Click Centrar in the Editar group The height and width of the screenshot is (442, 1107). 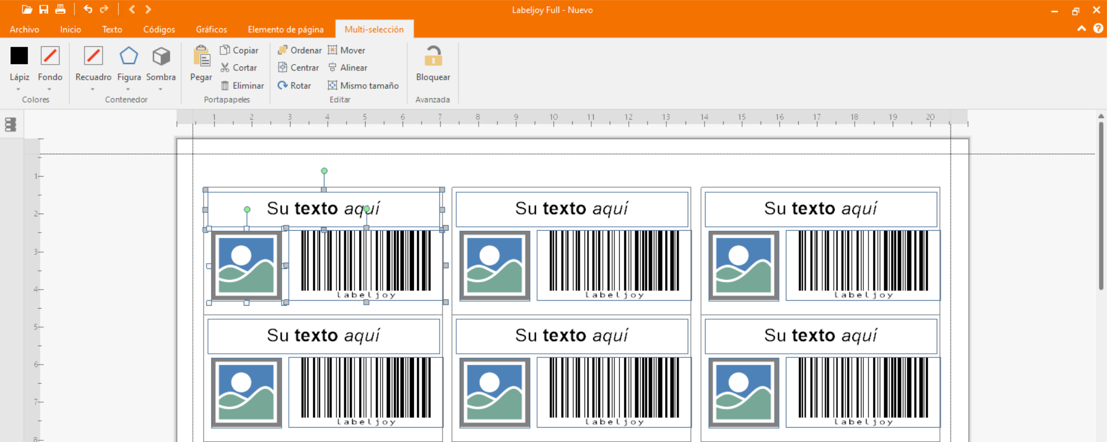298,68
